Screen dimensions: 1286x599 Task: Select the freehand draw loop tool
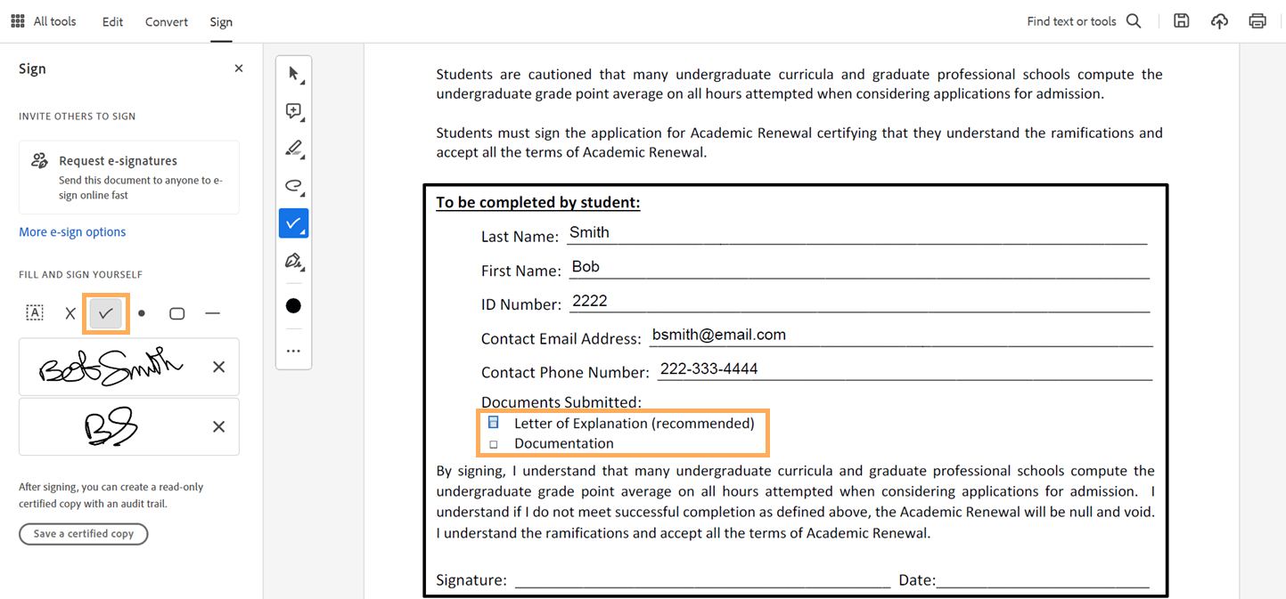pyautogui.click(x=293, y=185)
